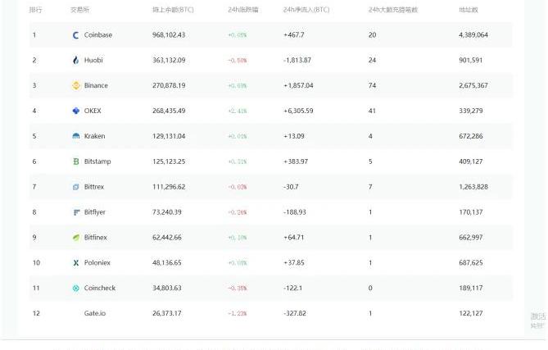The image size is (548, 350).
Task: Click Poloniex address count 687,625
Action: pos(471,262)
